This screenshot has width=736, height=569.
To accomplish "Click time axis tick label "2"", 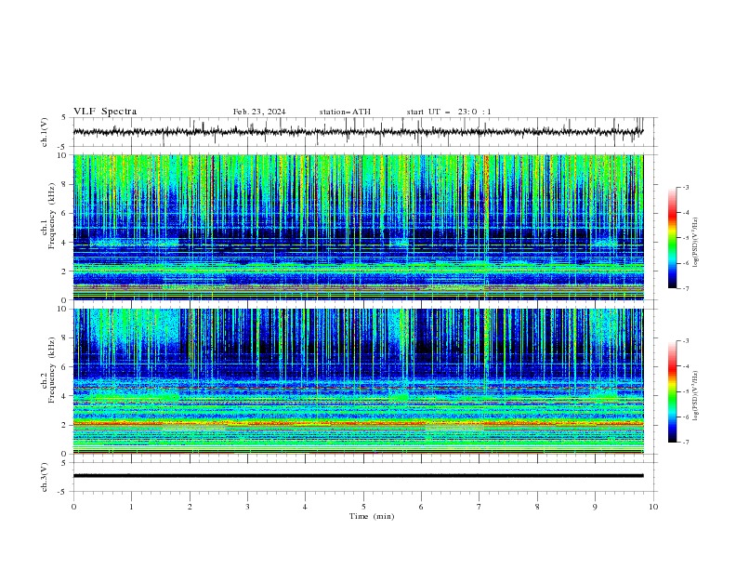I will click(x=190, y=507).
